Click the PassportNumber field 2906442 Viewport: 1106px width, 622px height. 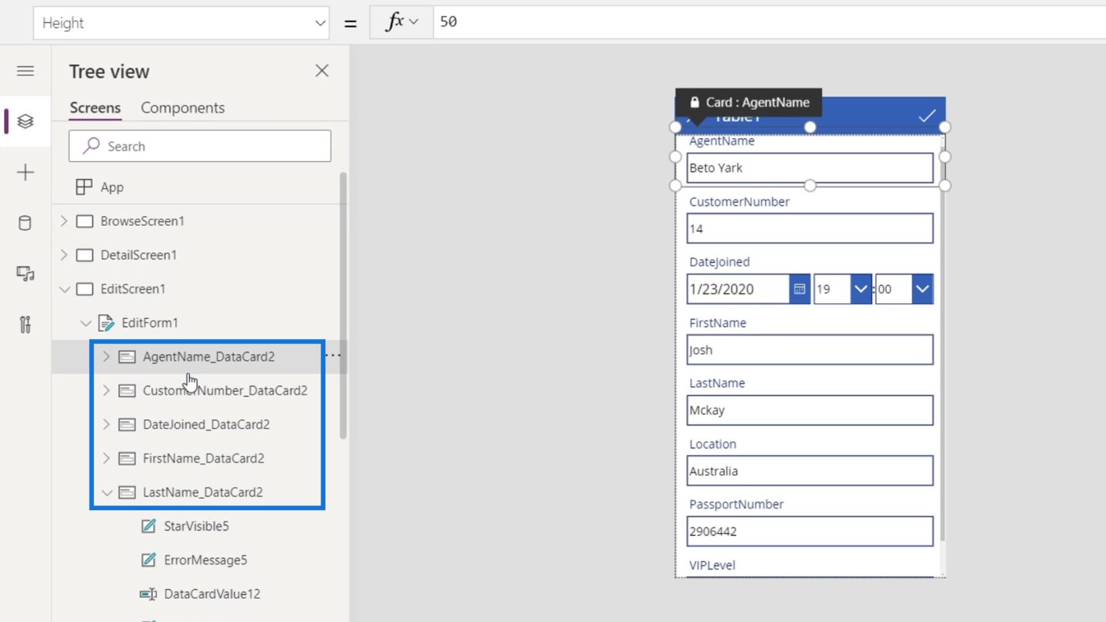coord(810,531)
